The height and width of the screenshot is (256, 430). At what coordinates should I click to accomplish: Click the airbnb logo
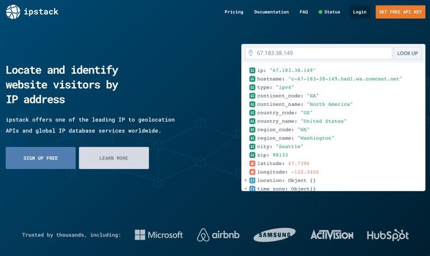218,235
